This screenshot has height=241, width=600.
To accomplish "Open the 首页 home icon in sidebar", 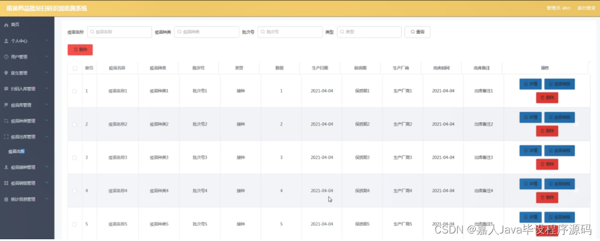I will click(x=6, y=25).
